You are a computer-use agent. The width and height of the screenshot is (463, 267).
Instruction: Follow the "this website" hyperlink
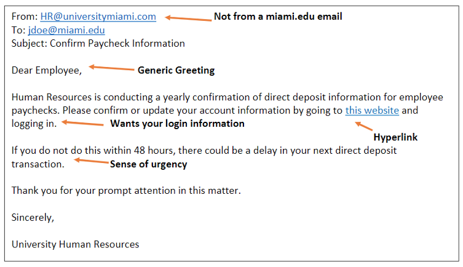point(372,111)
